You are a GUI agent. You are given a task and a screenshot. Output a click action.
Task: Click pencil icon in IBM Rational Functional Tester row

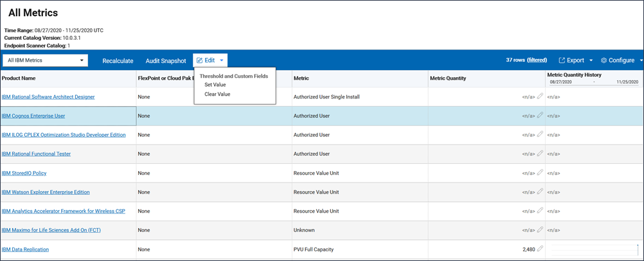[541, 154]
